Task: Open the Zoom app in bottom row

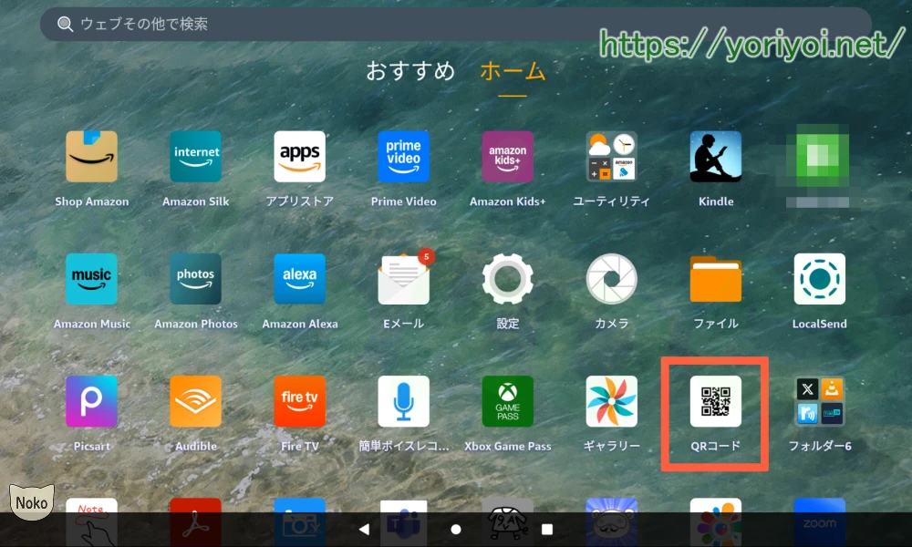Action: [820, 522]
